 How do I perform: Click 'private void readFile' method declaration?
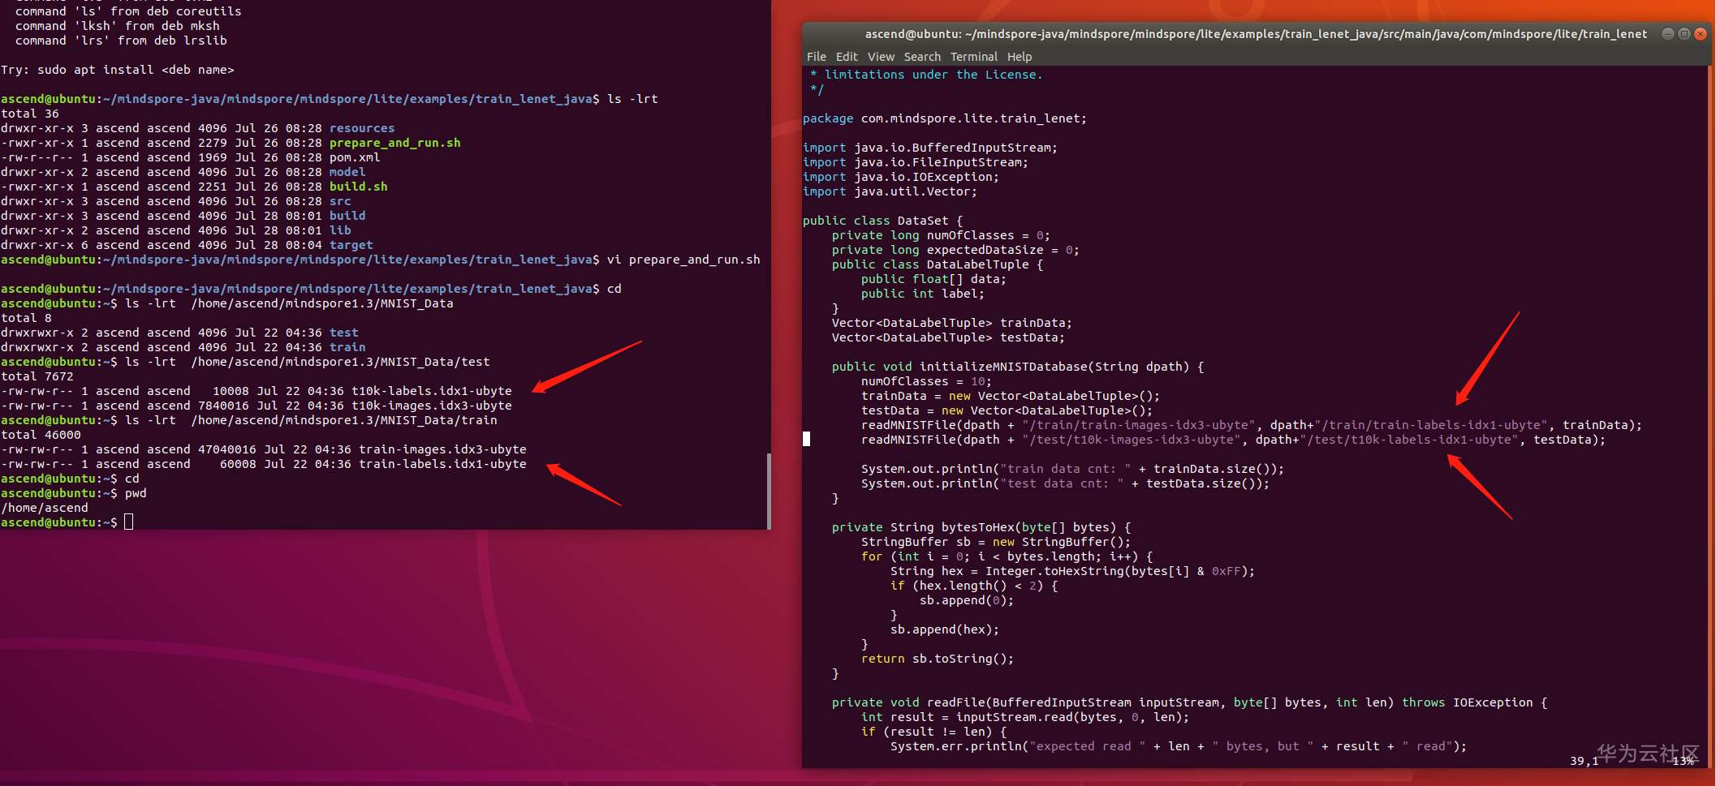[1189, 702]
